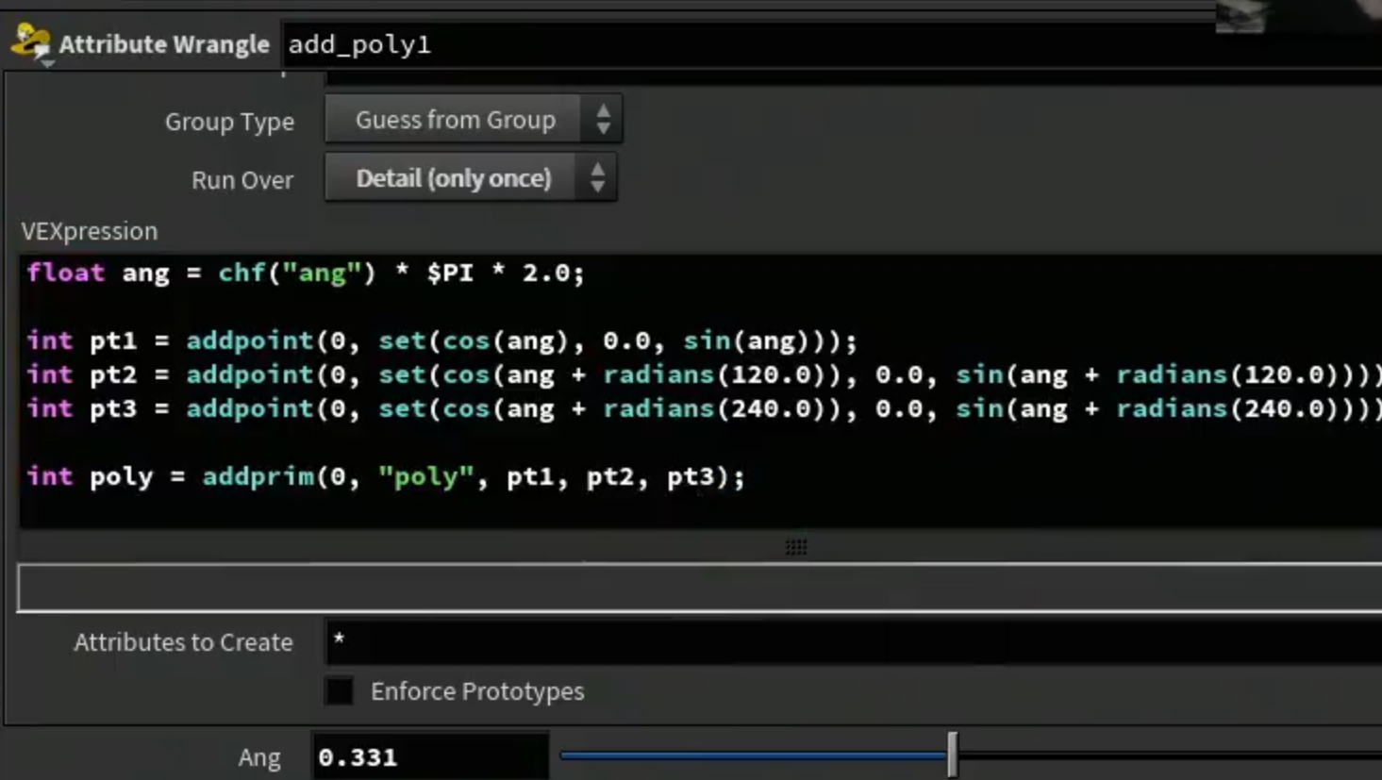Click the float ang code line

tap(307, 273)
